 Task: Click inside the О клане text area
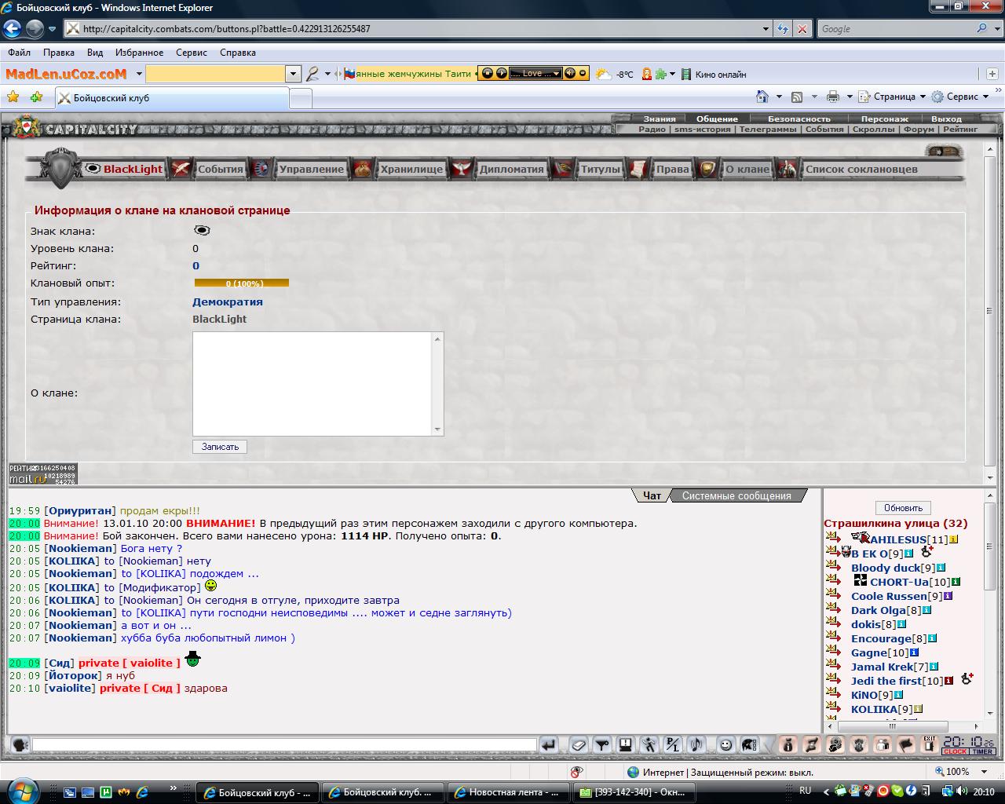coord(312,384)
